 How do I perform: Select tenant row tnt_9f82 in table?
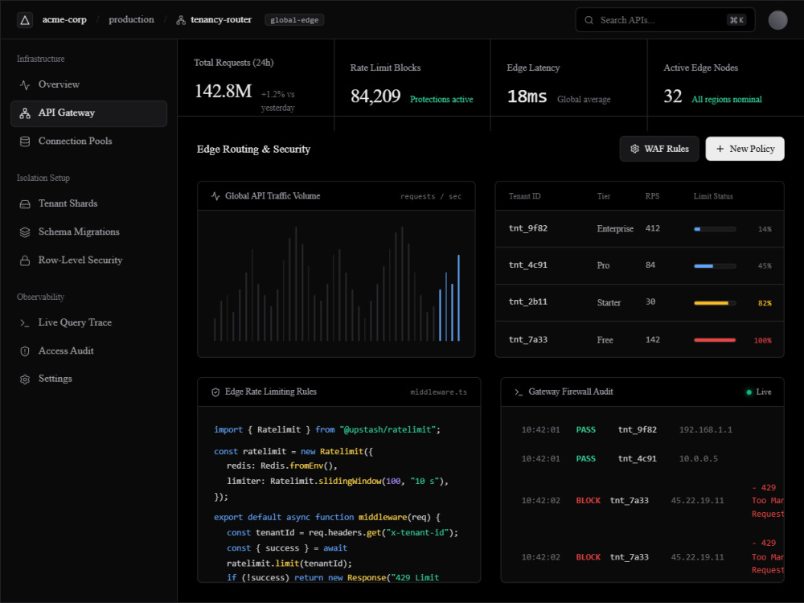pyautogui.click(x=639, y=228)
